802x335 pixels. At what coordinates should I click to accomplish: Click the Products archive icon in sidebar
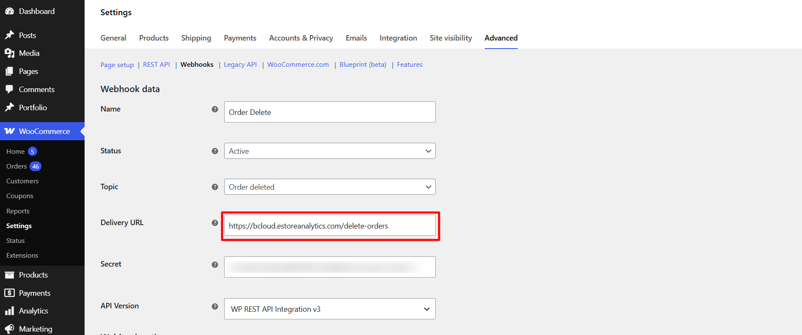(x=9, y=275)
